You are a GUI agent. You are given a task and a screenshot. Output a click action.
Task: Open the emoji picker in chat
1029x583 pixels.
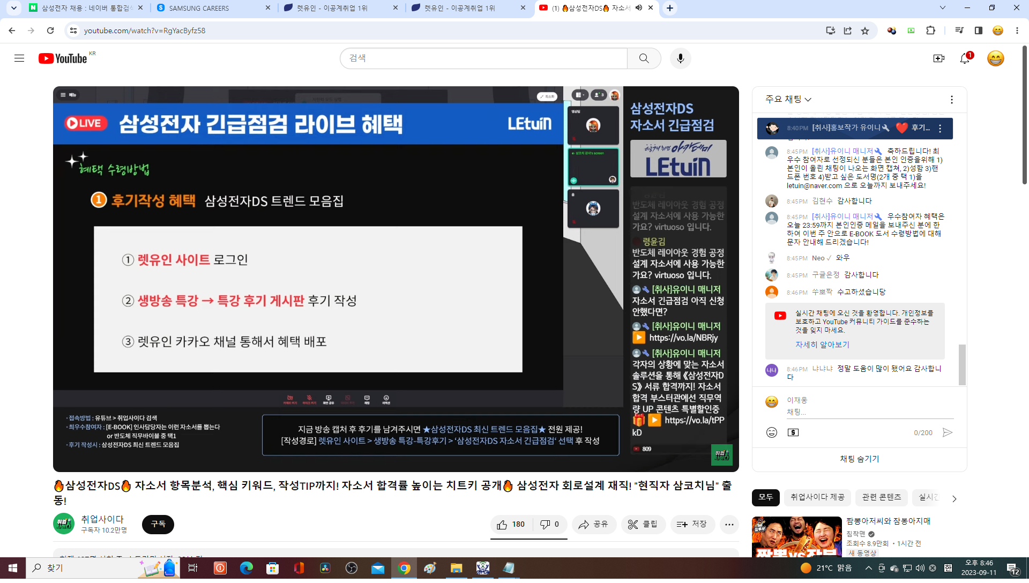coord(772,433)
